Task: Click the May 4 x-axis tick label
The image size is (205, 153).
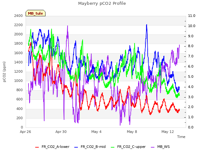Action: pyautogui.click(x=96, y=132)
